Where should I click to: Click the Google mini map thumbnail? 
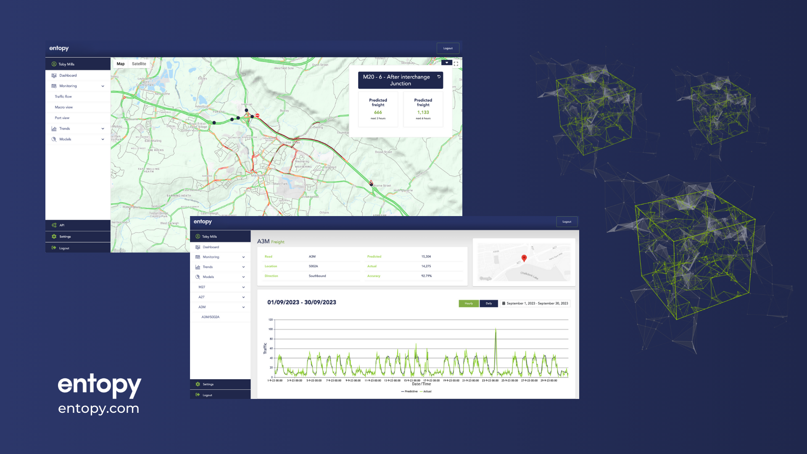[524, 262]
